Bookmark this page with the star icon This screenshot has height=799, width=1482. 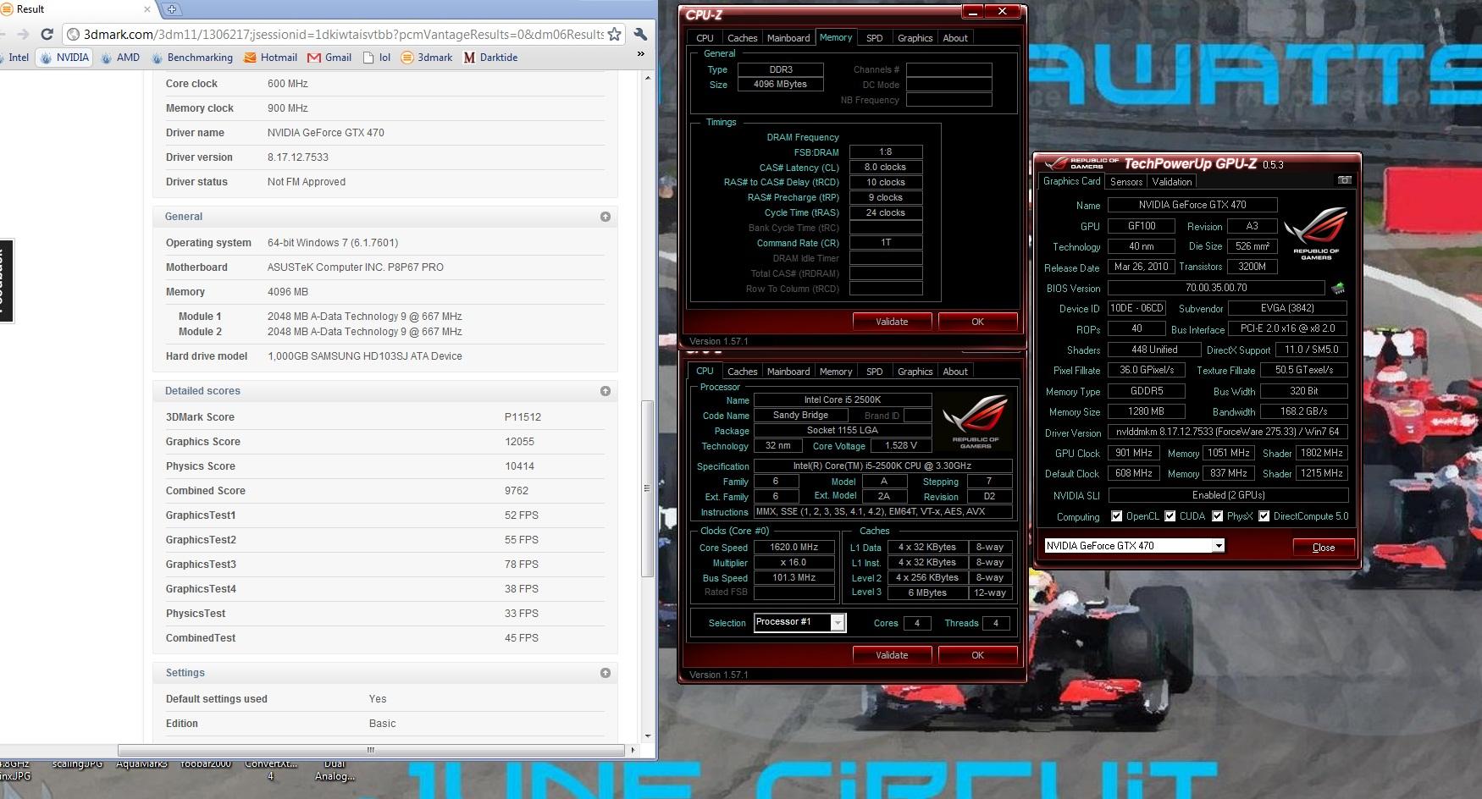(615, 35)
